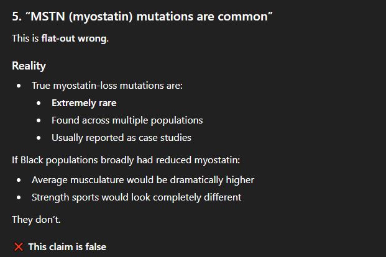
Task: Click 'Average musculature would be dramatically higher'
Action: [143, 180]
